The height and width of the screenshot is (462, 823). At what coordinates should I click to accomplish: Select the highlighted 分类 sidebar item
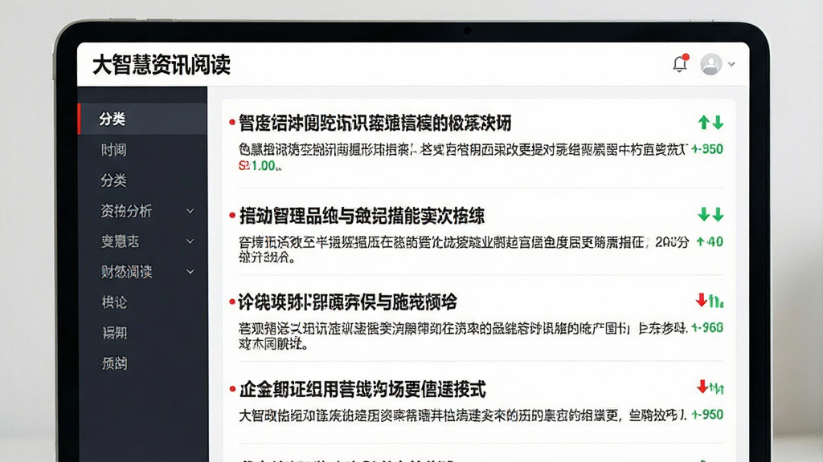coord(142,119)
